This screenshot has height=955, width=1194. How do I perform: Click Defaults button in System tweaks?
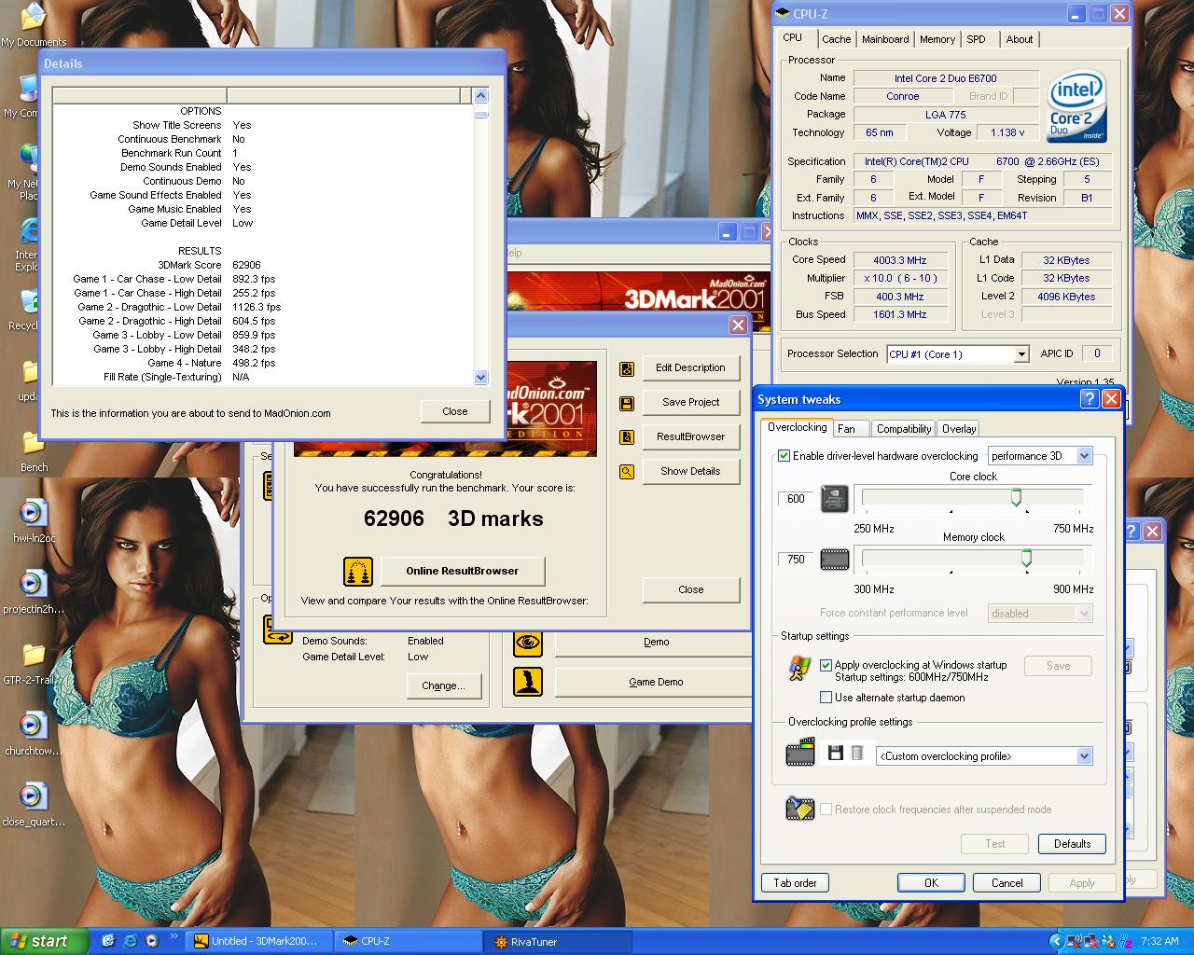pos(1072,844)
